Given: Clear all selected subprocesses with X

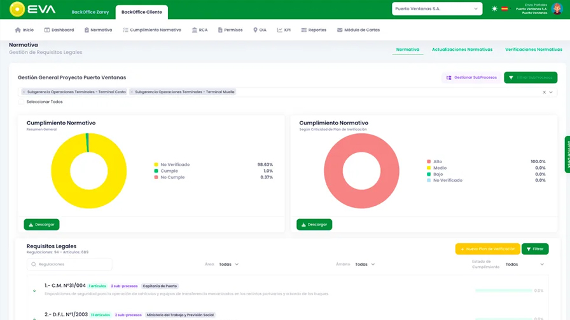Looking at the screenshot, I should point(544,92).
